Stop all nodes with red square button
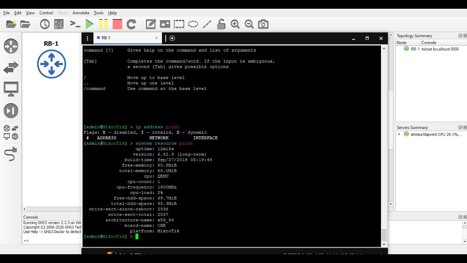467x263 pixels. coord(117,24)
